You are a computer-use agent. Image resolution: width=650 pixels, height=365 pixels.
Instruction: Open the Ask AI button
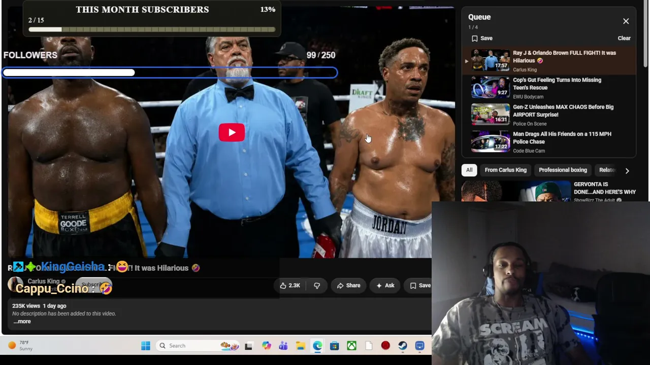pos(385,286)
